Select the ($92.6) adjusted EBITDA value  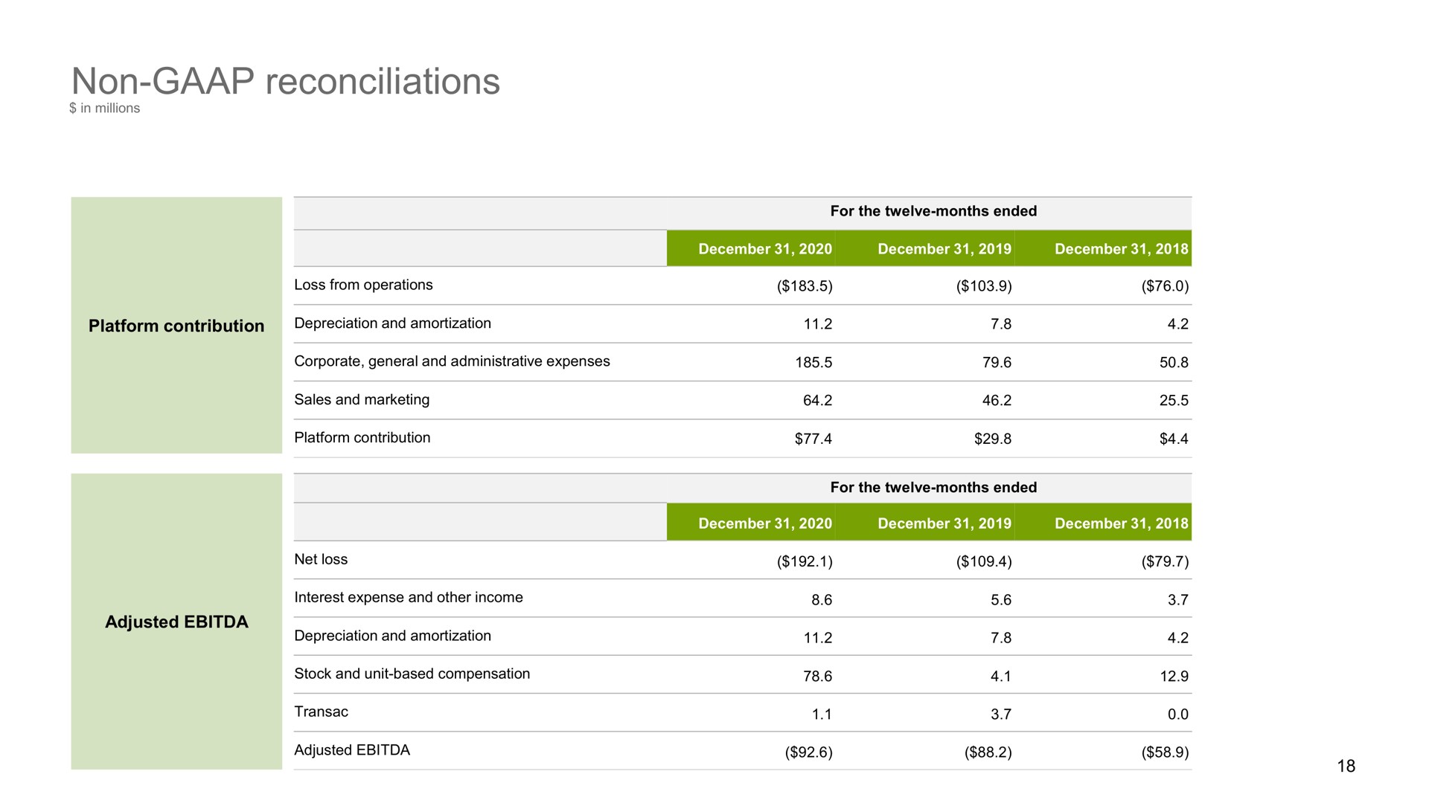coord(808,752)
